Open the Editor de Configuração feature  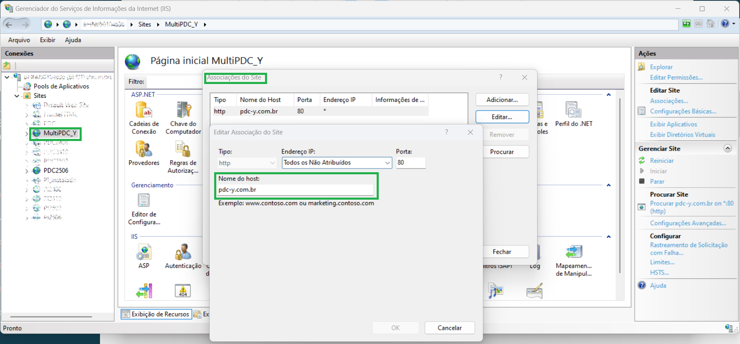point(144,209)
